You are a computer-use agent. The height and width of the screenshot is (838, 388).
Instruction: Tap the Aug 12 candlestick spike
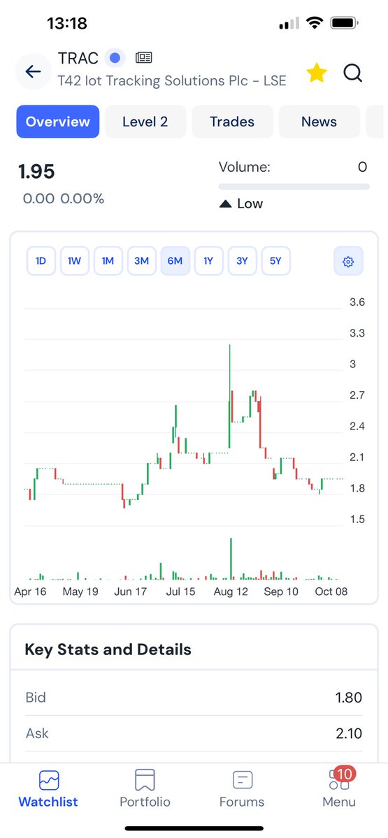[230, 397]
